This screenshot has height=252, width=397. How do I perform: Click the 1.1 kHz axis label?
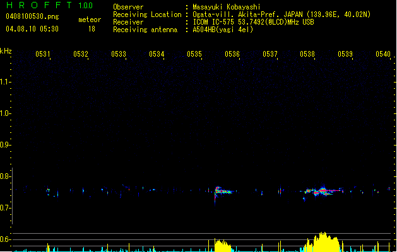(x=5, y=82)
